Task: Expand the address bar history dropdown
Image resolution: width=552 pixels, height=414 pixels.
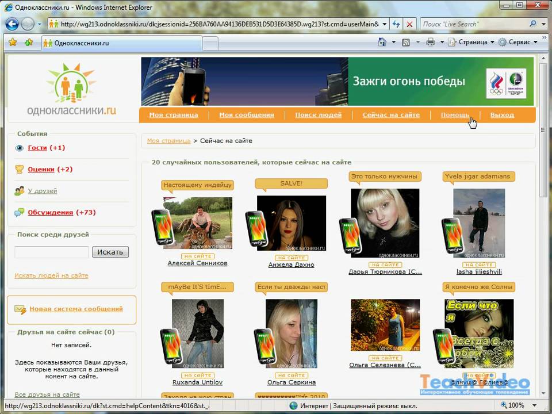Action: 385,24
